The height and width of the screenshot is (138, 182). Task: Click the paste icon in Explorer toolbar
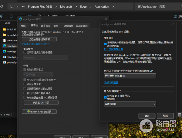[x=11, y=16]
